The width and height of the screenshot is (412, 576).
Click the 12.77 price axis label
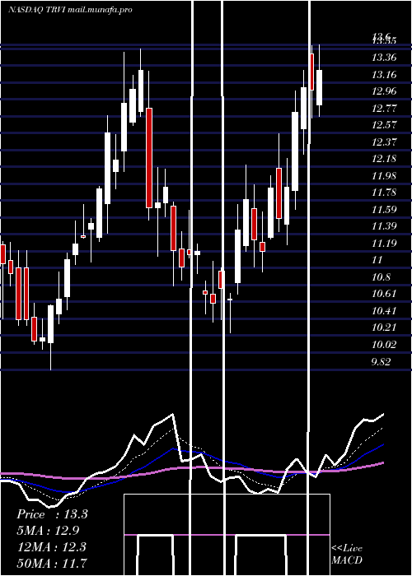[384, 109]
